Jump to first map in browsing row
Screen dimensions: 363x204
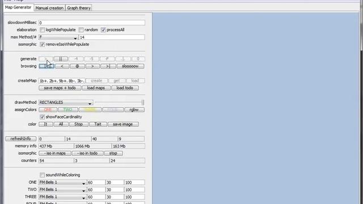(x=47, y=66)
